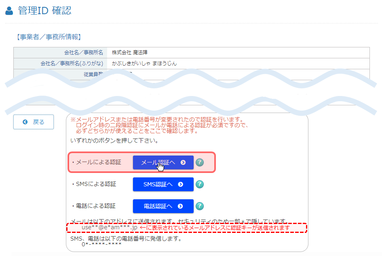
Task: Click the SMS、電話は以下の電話番号に発信します。 text
Action: click(x=126, y=239)
